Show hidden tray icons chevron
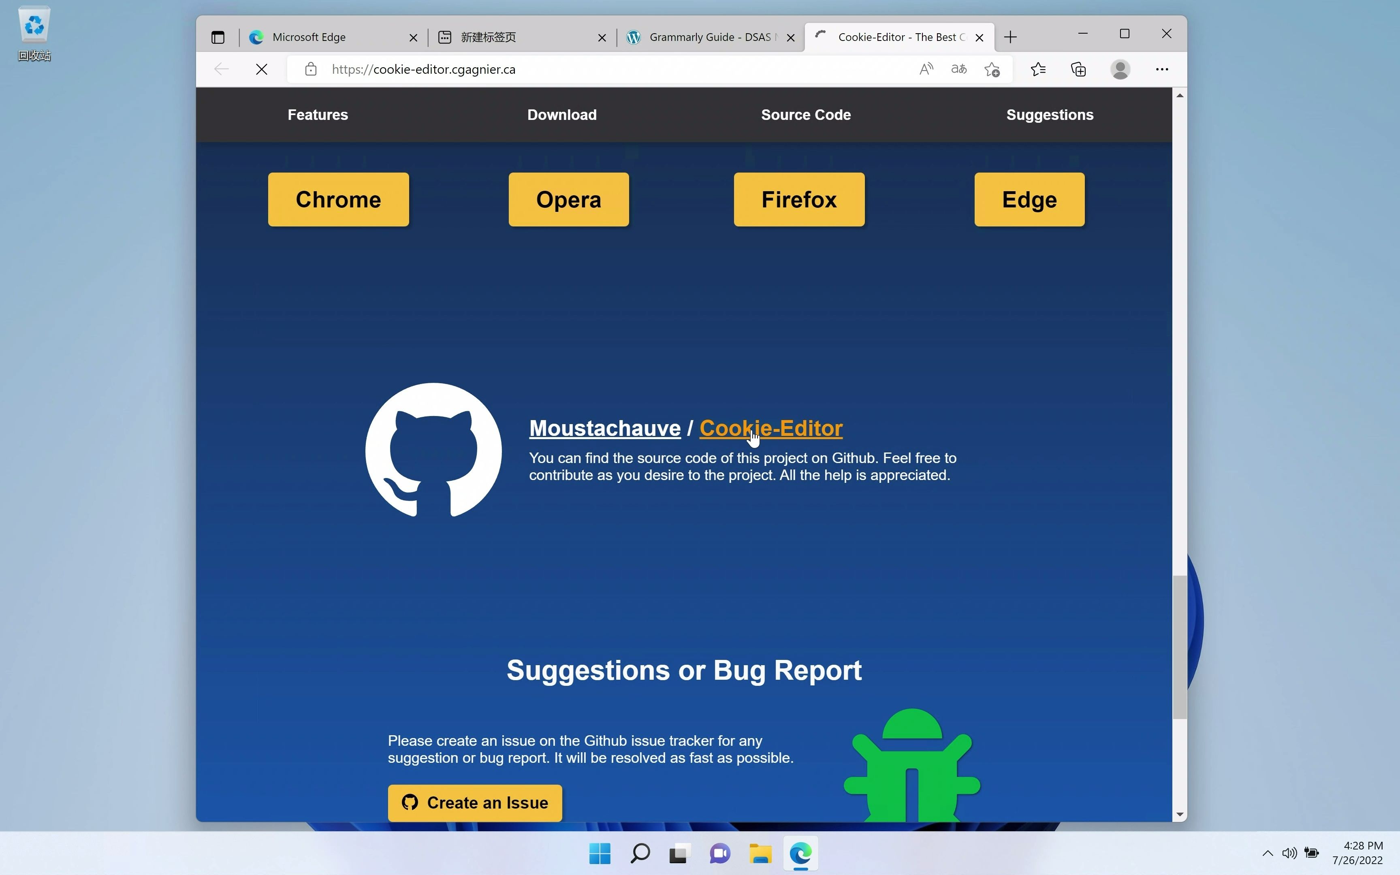Image resolution: width=1400 pixels, height=875 pixels. [x=1268, y=853]
